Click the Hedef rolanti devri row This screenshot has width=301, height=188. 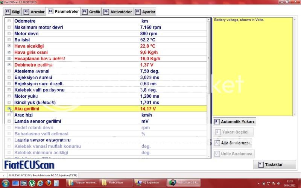pos(106,127)
